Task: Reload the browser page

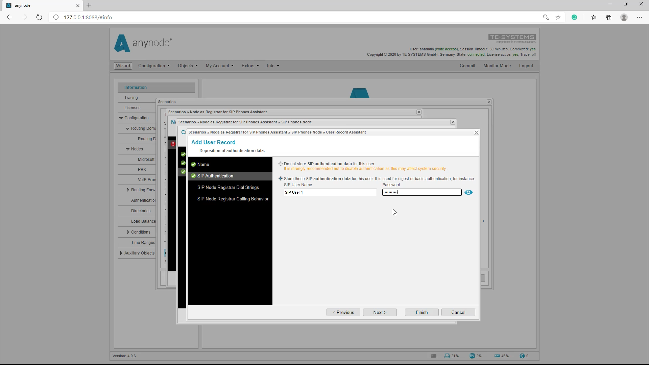Action: pos(39,17)
